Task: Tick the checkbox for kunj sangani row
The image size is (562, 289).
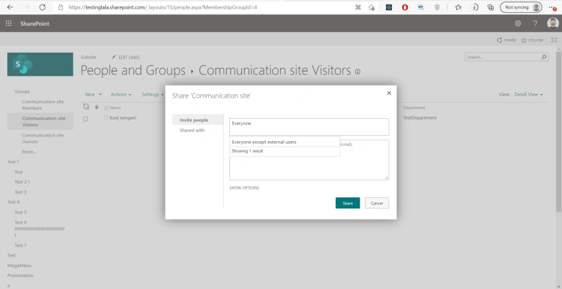Action: [x=86, y=119]
